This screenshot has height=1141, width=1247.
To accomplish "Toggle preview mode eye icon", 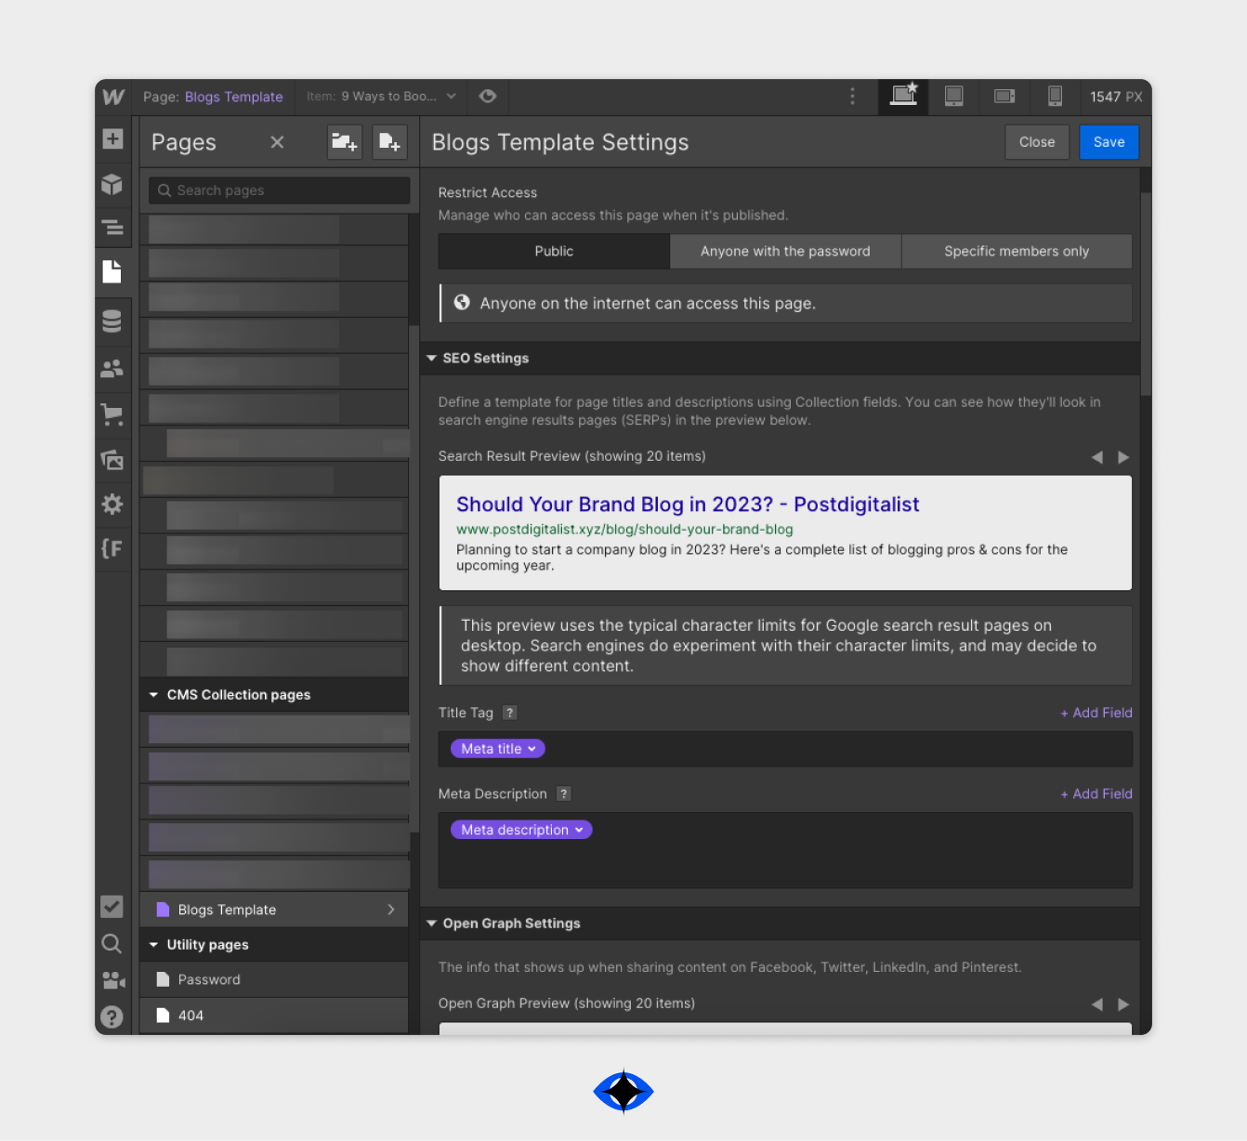I will coord(488,96).
